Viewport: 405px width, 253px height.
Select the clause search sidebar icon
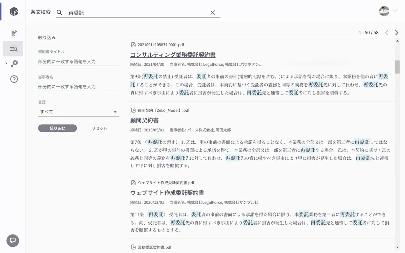tap(13, 49)
